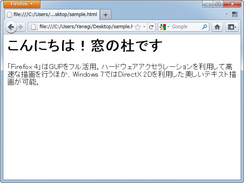The width and height of the screenshot is (244, 183).
Task: Close the Firefox window
Action: point(232,4)
